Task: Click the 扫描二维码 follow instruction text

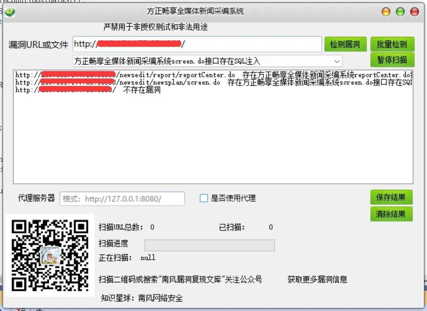Action: pos(180,279)
